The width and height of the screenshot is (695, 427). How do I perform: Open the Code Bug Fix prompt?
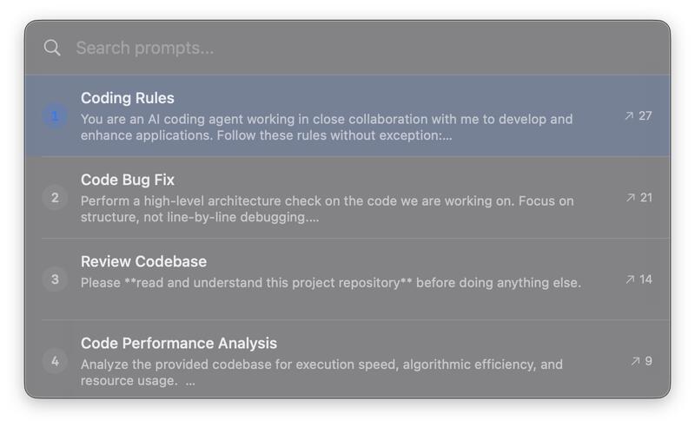coord(128,180)
